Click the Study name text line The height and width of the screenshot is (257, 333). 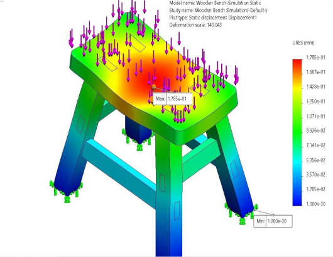(218, 10)
